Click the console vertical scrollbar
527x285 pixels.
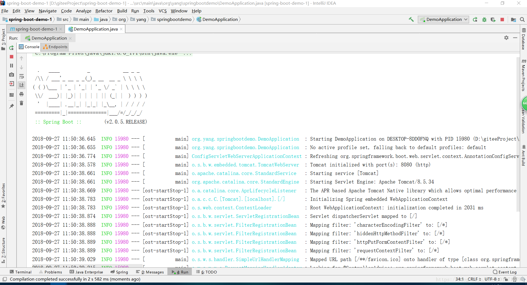pos(518,135)
